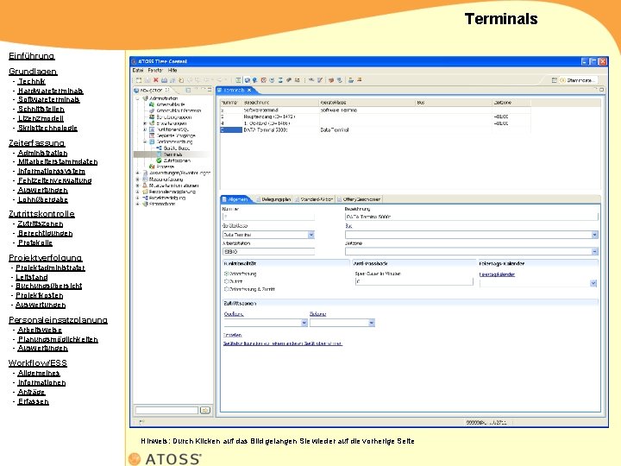The width and height of the screenshot is (621, 466).
Task: Click the Navigator panel globe icon
Action: pos(136,91)
